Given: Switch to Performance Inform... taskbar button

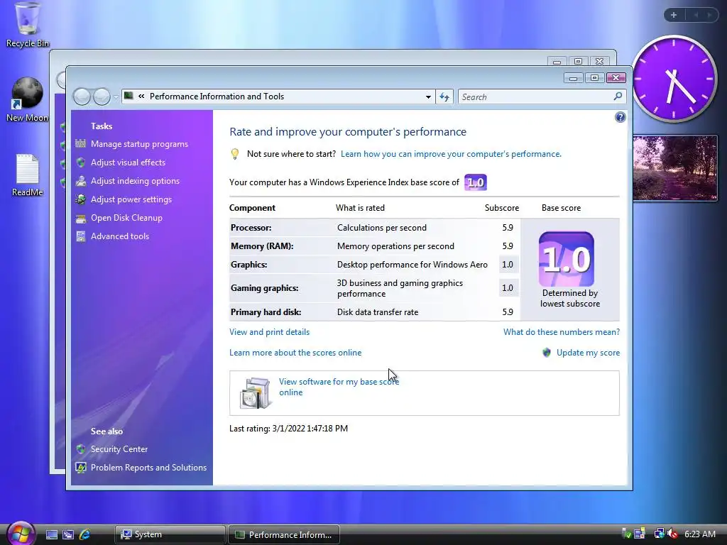Looking at the screenshot, I should [x=284, y=534].
